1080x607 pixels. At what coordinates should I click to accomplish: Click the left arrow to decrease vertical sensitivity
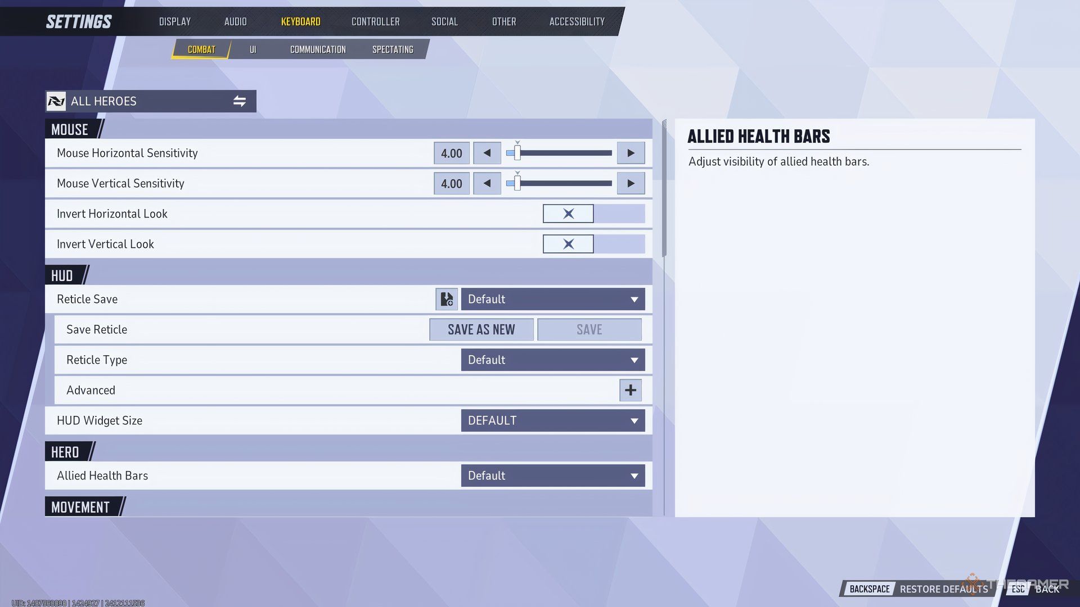pyautogui.click(x=486, y=183)
